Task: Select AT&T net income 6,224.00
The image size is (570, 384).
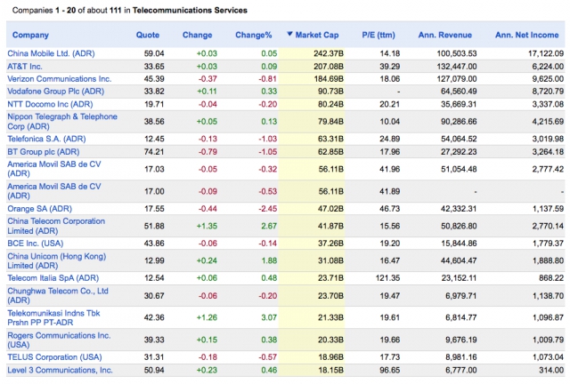Action: pyautogui.click(x=549, y=67)
